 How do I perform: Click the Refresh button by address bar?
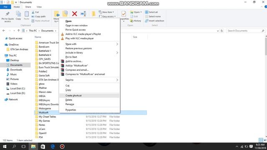[x=222, y=31]
